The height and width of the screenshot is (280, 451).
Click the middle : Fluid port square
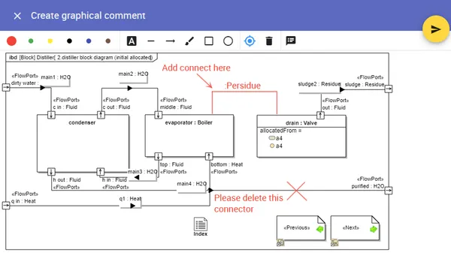(x=158, y=115)
